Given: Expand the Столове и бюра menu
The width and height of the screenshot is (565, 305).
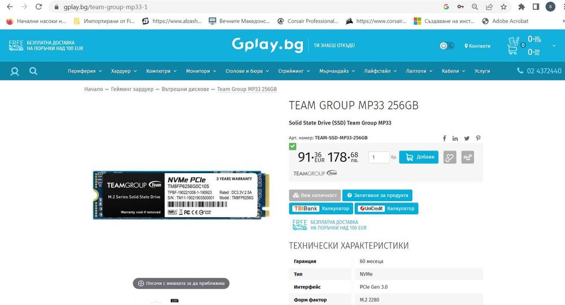Looking at the screenshot, I should click(247, 71).
